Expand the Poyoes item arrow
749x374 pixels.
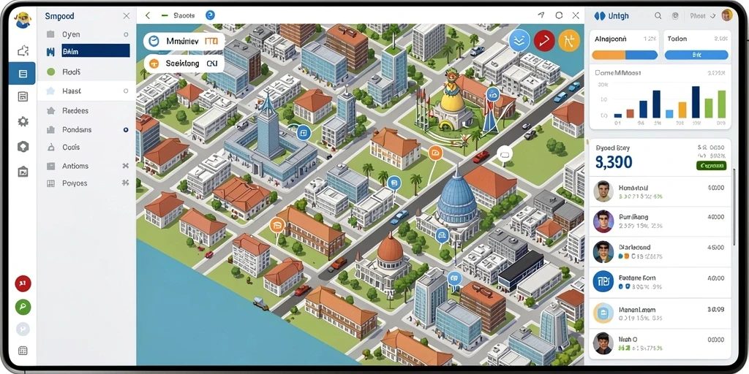pyautogui.click(x=126, y=183)
